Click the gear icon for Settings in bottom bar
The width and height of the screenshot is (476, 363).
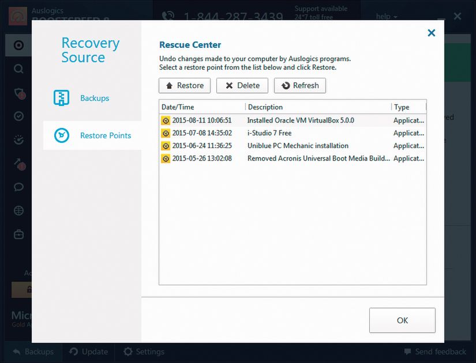(x=128, y=351)
